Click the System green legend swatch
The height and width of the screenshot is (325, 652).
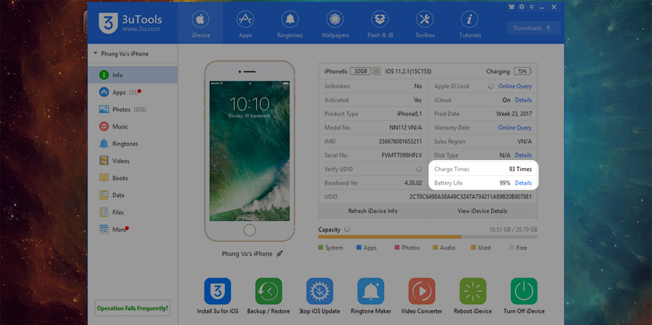(x=321, y=248)
